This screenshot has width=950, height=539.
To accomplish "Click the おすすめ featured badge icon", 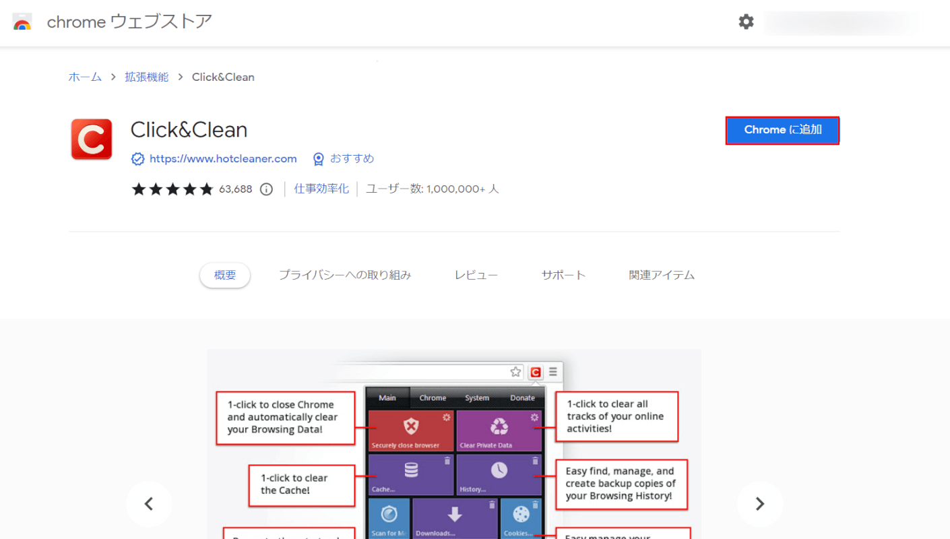I will pos(319,159).
